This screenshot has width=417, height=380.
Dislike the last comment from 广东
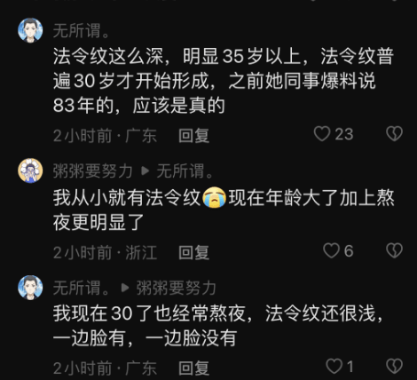coord(395,366)
